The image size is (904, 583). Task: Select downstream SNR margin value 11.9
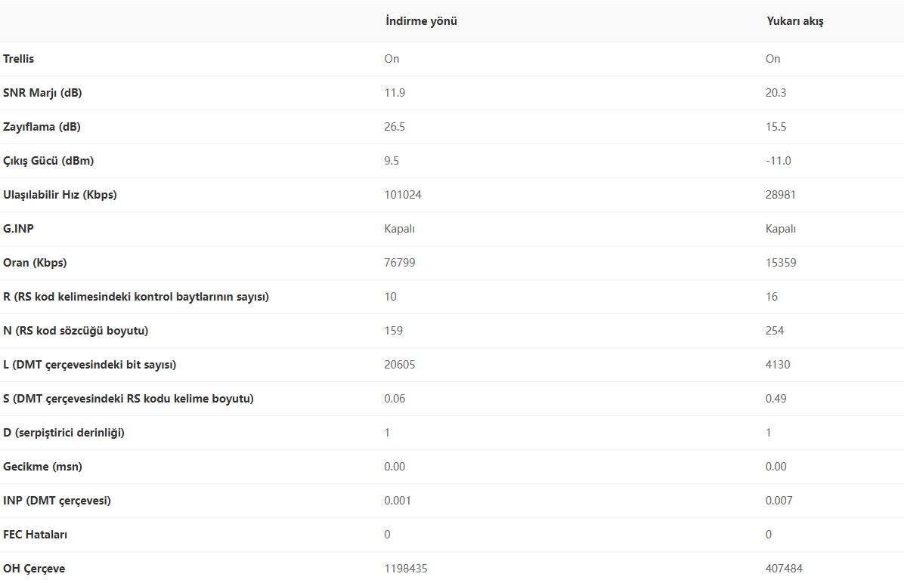(x=395, y=93)
